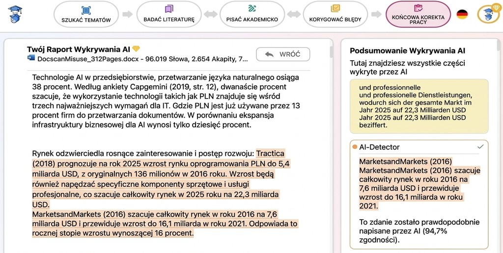Click the highlighted Tractica (2018) sentence
The height and width of the screenshot is (253, 503).
(x=161, y=178)
